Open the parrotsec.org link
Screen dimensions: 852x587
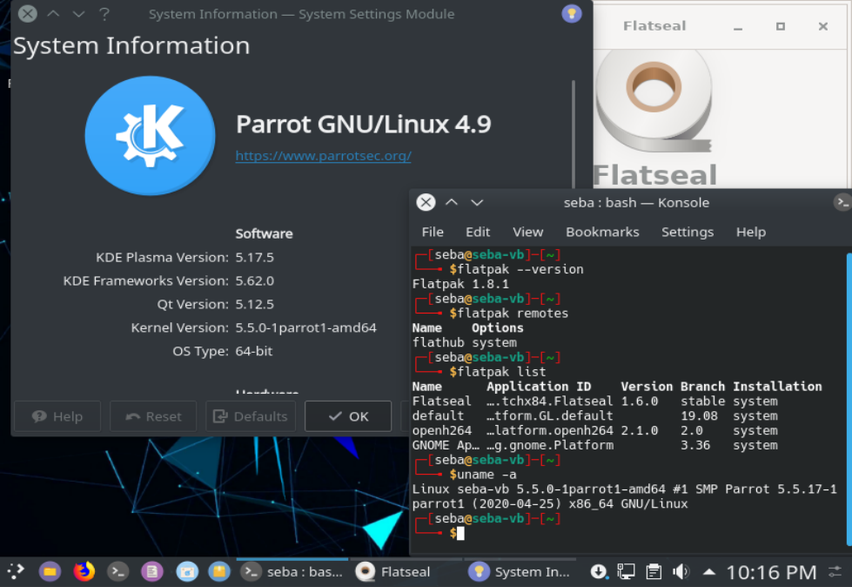323,156
